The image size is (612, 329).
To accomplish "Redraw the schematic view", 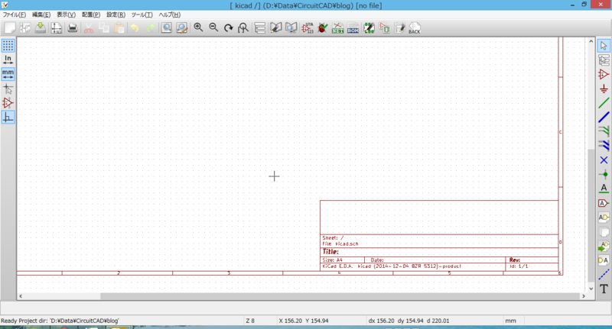I will click(x=228, y=27).
